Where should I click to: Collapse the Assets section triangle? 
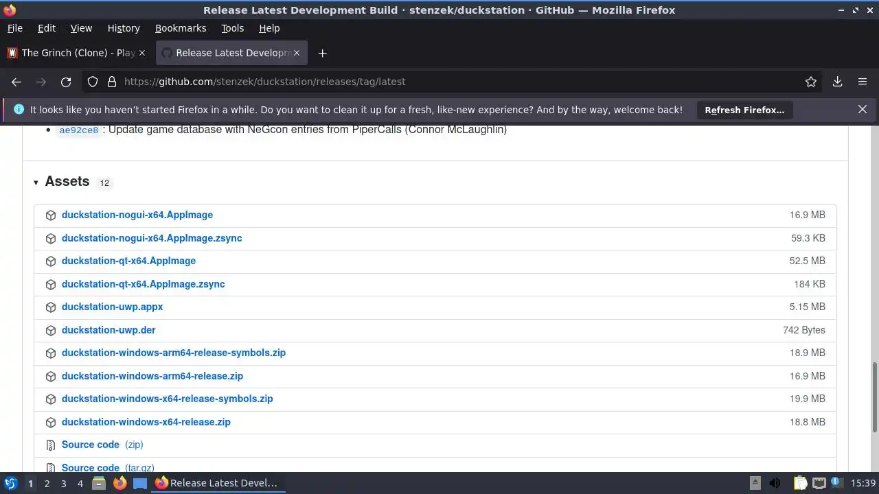click(x=36, y=183)
